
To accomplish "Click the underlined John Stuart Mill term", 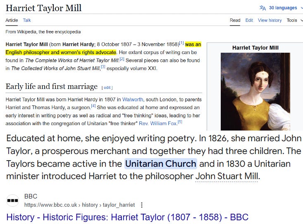I will tap(227, 176).
